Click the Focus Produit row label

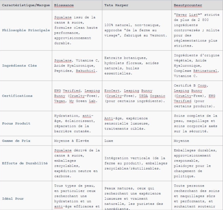pos(16,123)
